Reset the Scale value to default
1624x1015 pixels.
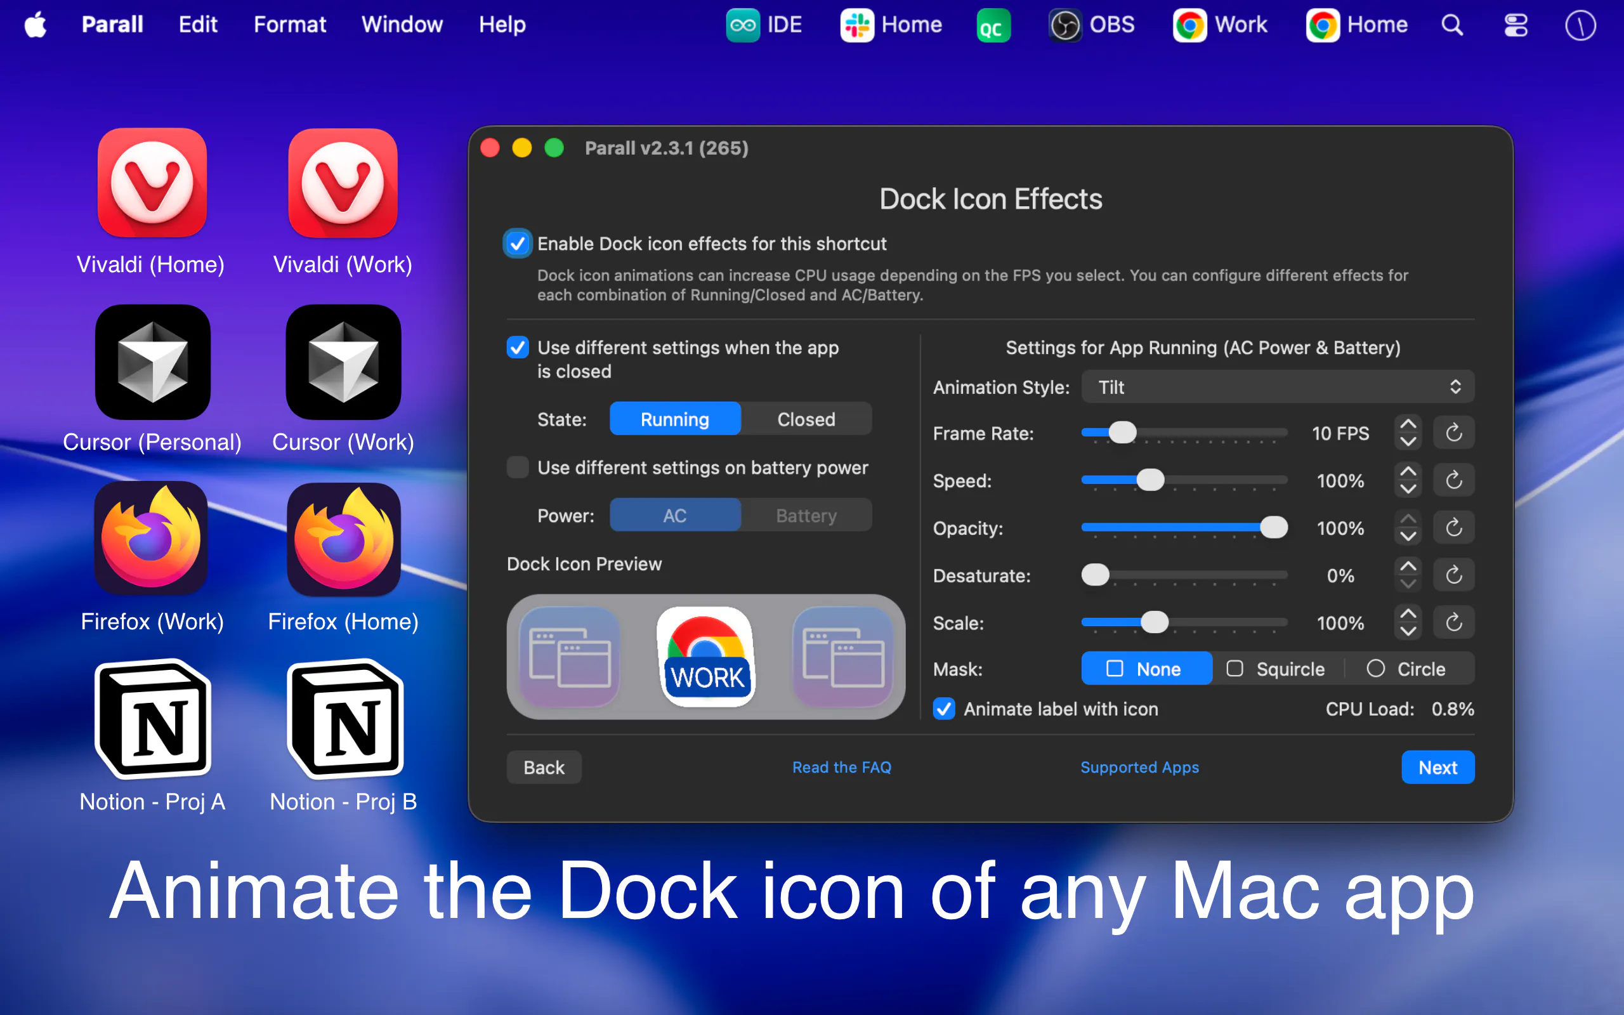1453,622
